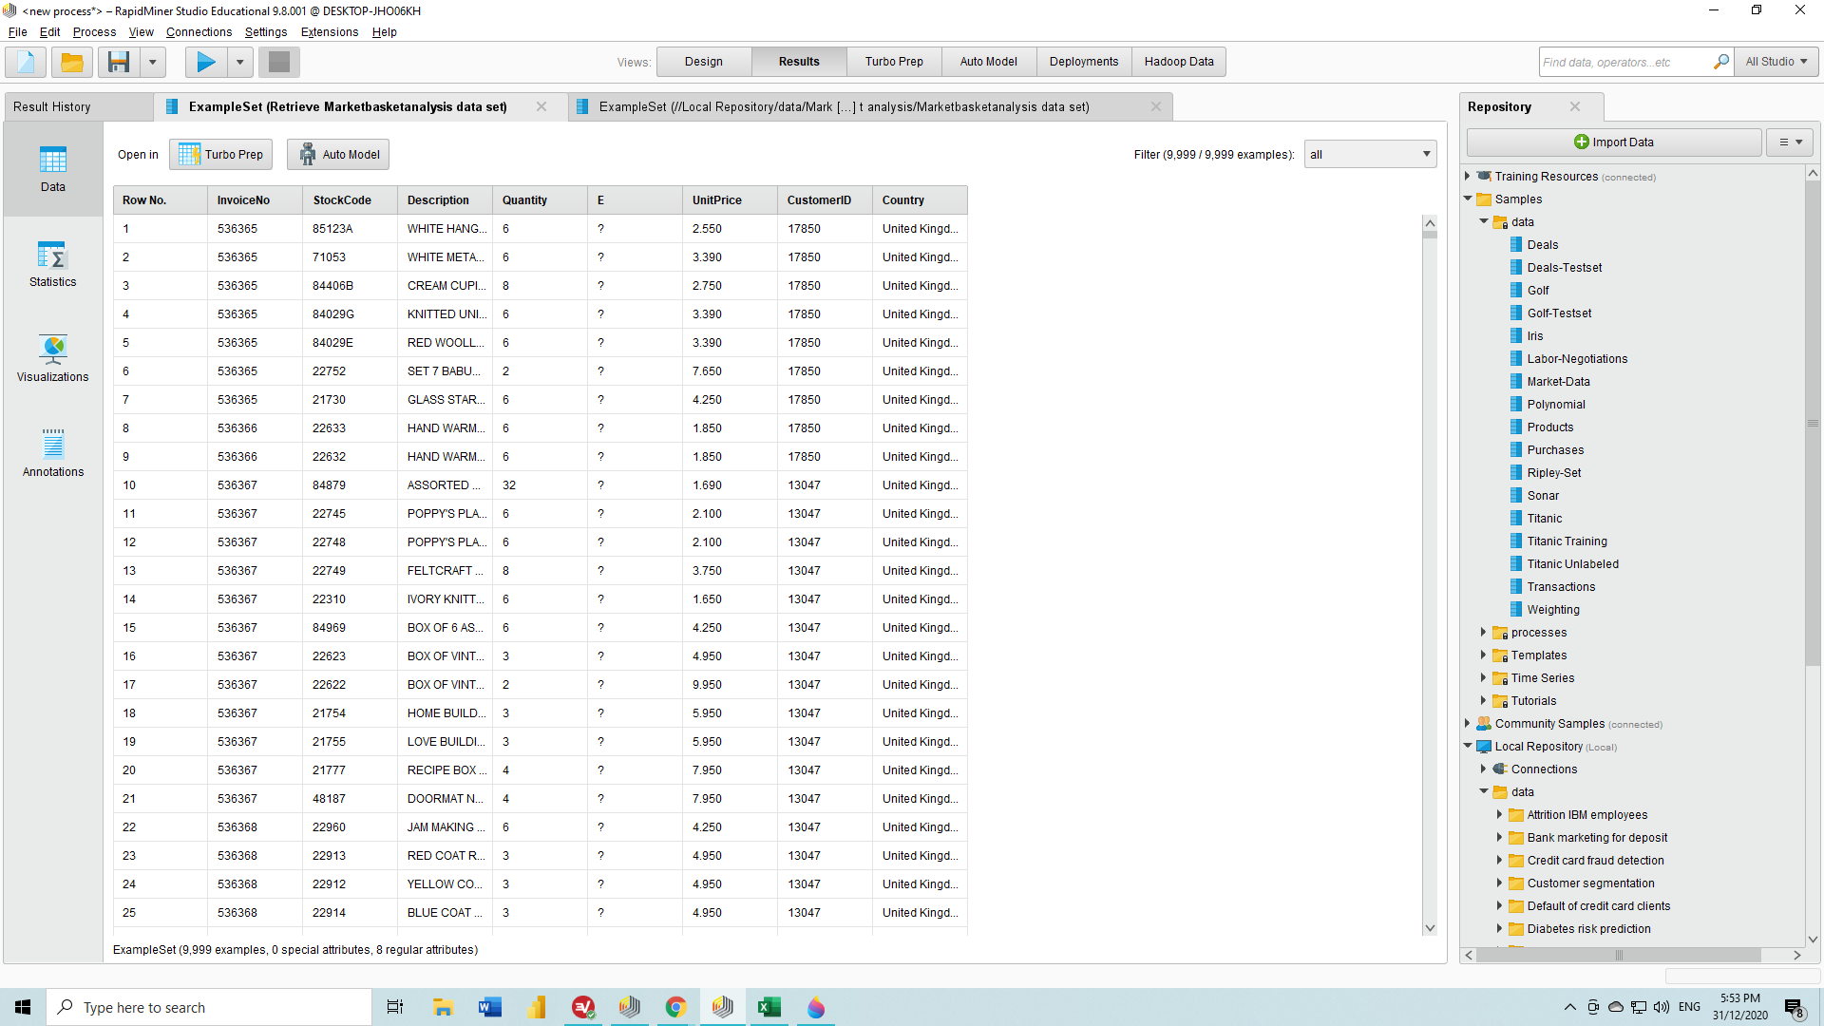Viewport: 1824px width, 1026px height.
Task: Collapse the Samples folder in Repository
Action: (x=1469, y=199)
